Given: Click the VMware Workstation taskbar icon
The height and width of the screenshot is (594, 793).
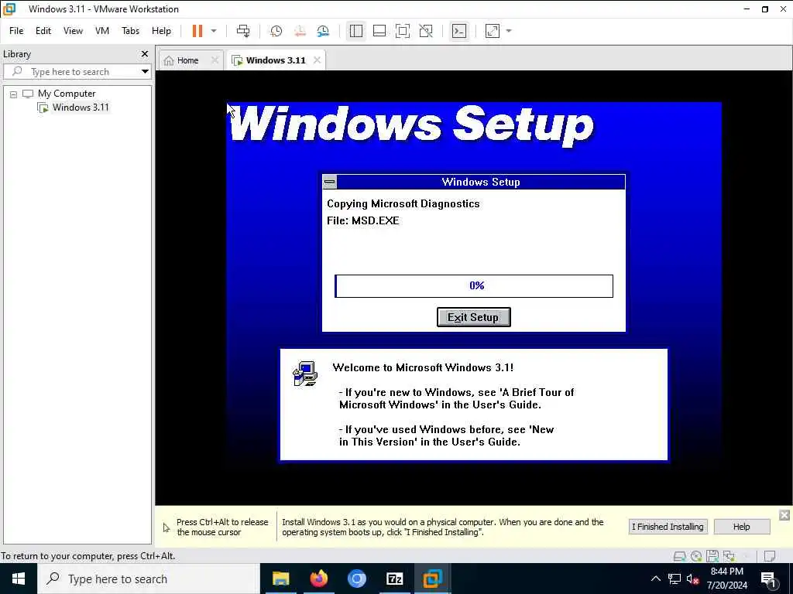Looking at the screenshot, I should coord(432,579).
